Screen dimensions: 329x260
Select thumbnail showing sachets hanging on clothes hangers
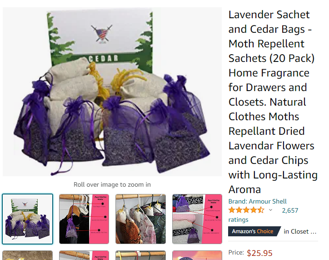[140, 219]
